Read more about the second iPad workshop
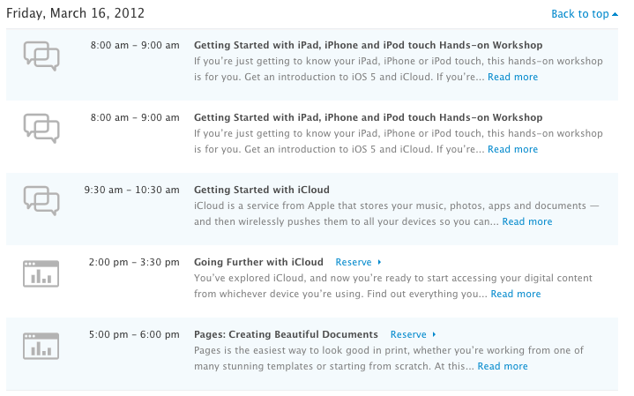Screen dimensions: 634x396 pyautogui.click(x=512, y=149)
